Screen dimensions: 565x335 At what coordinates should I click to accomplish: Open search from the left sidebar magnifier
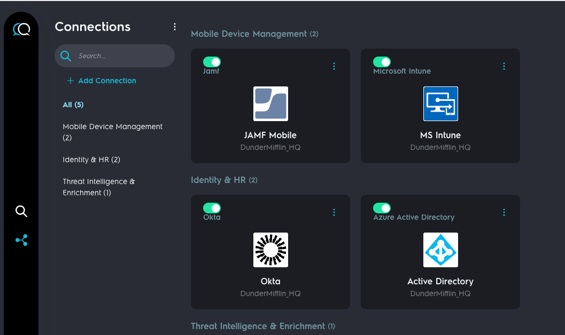[21, 211]
